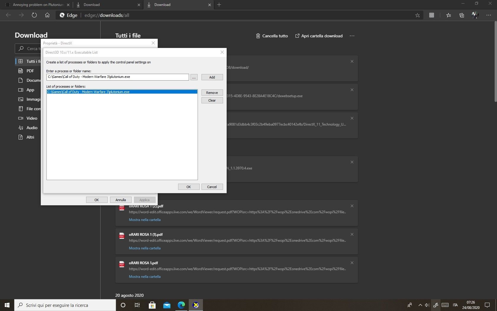Open Task View icon on taskbar
497x311 pixels.
tap(137, 305)
